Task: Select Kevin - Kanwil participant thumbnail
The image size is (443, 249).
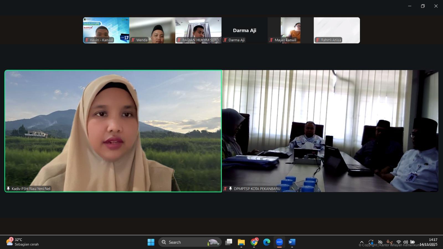Action: pos(106,30)
